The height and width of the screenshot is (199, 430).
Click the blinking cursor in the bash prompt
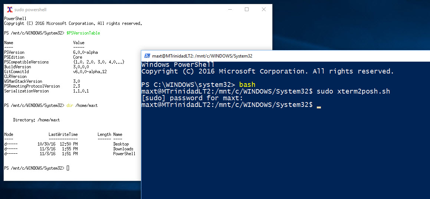tap(319, 107)
